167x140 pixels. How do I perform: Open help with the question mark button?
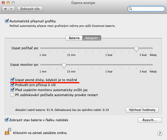click(160, 133)
